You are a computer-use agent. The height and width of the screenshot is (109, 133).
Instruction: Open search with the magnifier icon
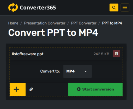click(114, 7)
